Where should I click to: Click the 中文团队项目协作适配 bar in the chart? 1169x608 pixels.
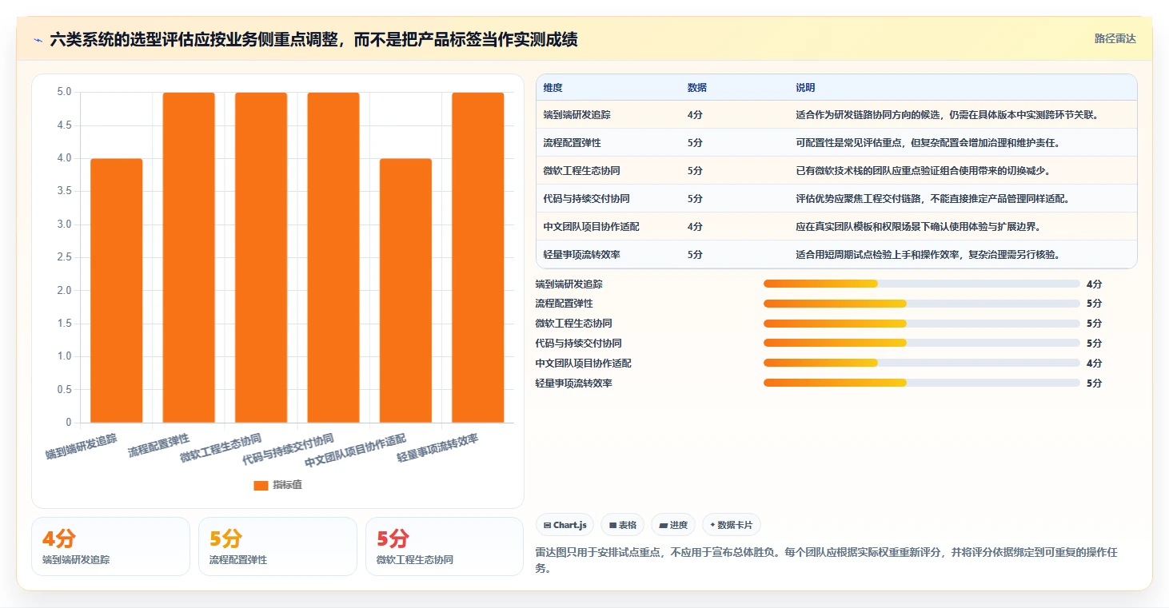(x=405, y=291)
